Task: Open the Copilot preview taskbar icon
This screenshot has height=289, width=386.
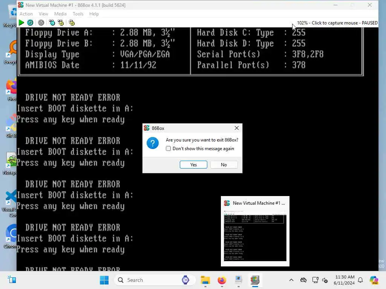Action: [374, 280]
